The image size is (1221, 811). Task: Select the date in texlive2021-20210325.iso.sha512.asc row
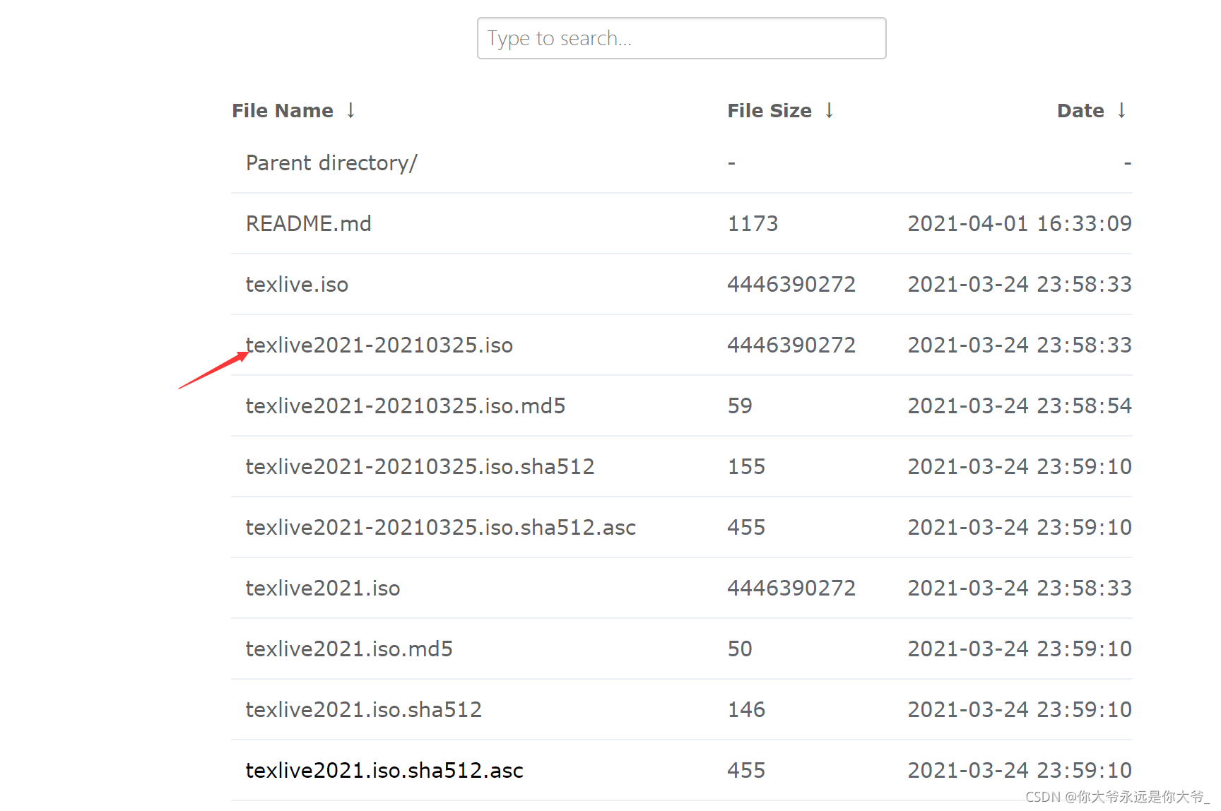tap(1020, 528)
